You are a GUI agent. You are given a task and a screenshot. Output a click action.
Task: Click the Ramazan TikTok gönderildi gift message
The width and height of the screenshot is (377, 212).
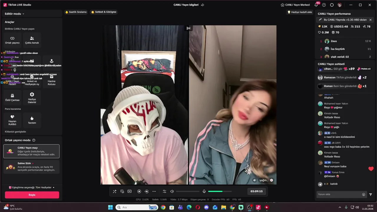[x=342, y=77]
